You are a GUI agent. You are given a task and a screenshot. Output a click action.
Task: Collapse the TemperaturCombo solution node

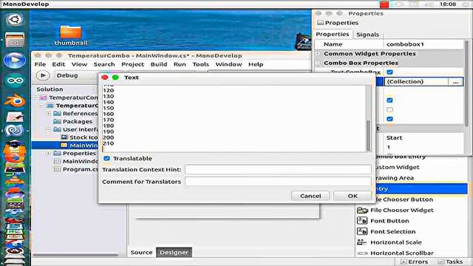(35, 98)
